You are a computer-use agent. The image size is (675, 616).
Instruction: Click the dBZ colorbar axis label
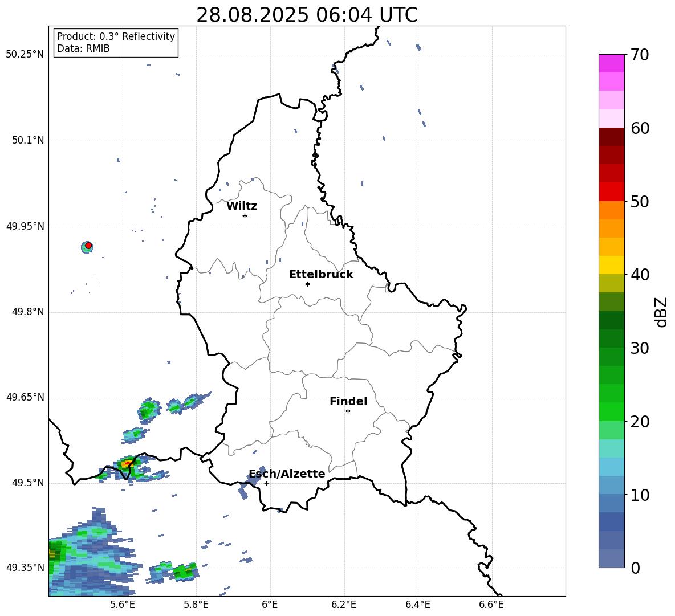point(662,312)
